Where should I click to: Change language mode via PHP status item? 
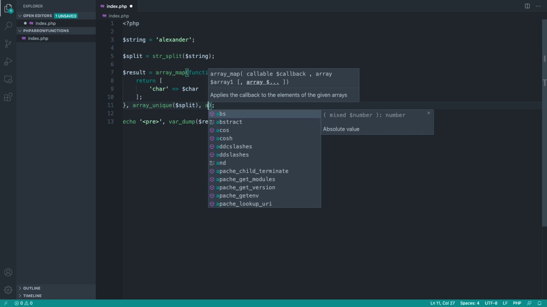(517, 303)
